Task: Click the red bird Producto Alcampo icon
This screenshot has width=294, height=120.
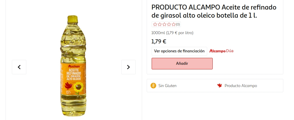Action: 219,86
